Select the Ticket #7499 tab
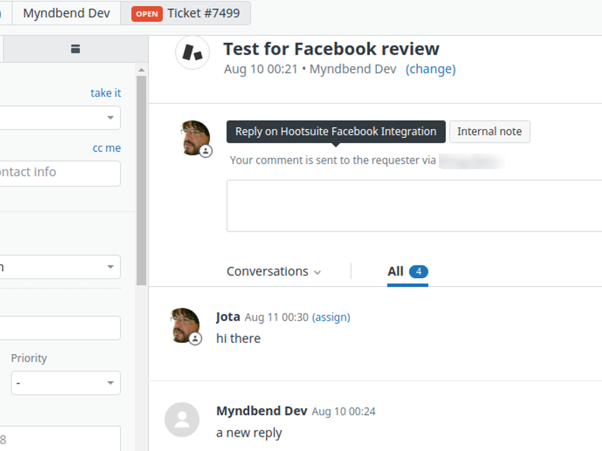Screen dimensions: 602x451 click(203, 13)
